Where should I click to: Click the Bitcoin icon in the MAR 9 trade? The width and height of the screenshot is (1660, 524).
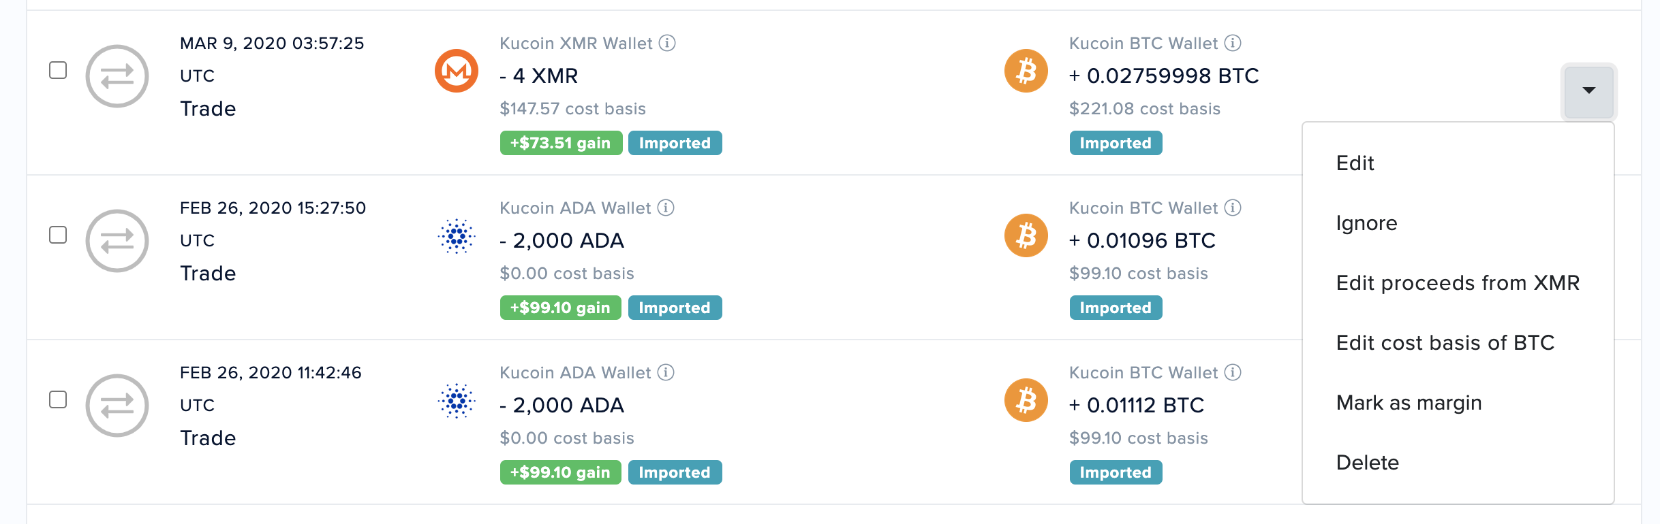coord(1026,71)
